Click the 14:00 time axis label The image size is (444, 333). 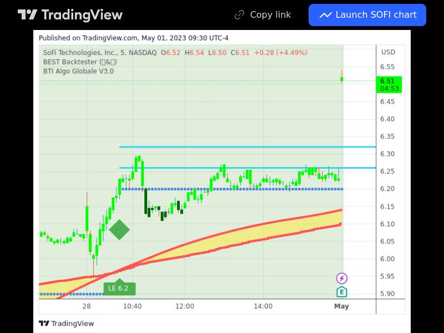[x=263, y=306]
